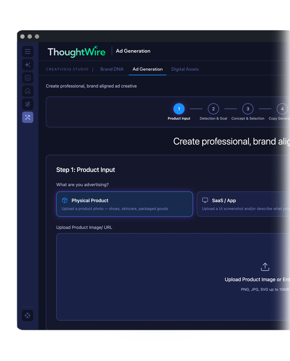Click the Upload a product photo description text
The image size is (290, 361).
coord(115,208)
